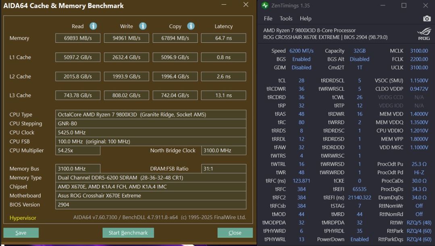Click RttWr value RZQ/5 (48)
The height and width of the screenshot is (246, 435).
point(419,223)
